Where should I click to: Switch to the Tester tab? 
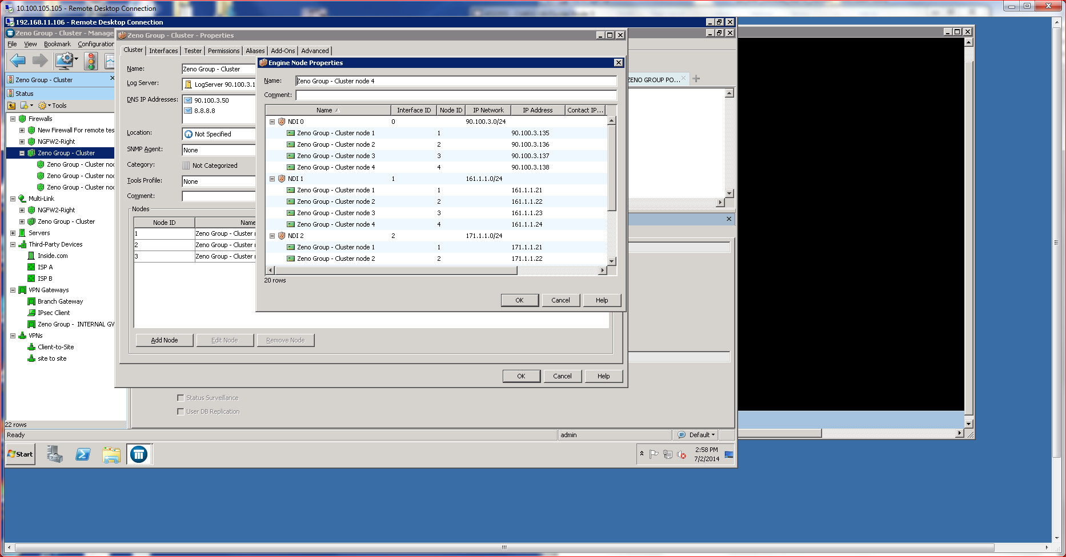pyautogui.click(x=193, y=51)
